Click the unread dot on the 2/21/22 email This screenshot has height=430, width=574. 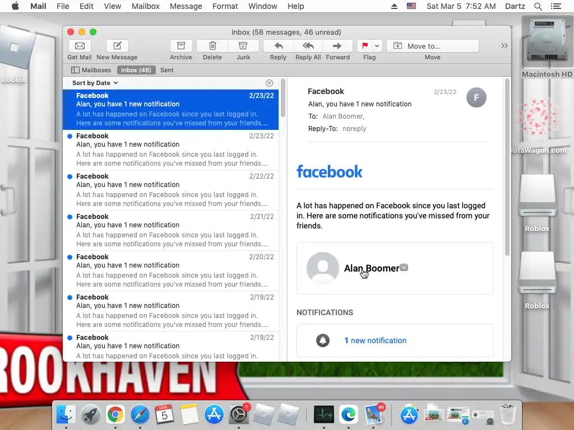click(x=70, y=217)
